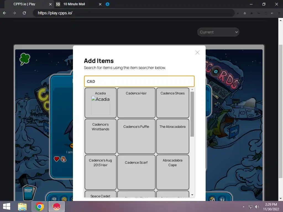Open the game Map icon
The width and height of the screenshot is (283, 212).
(x=29, y=192)
